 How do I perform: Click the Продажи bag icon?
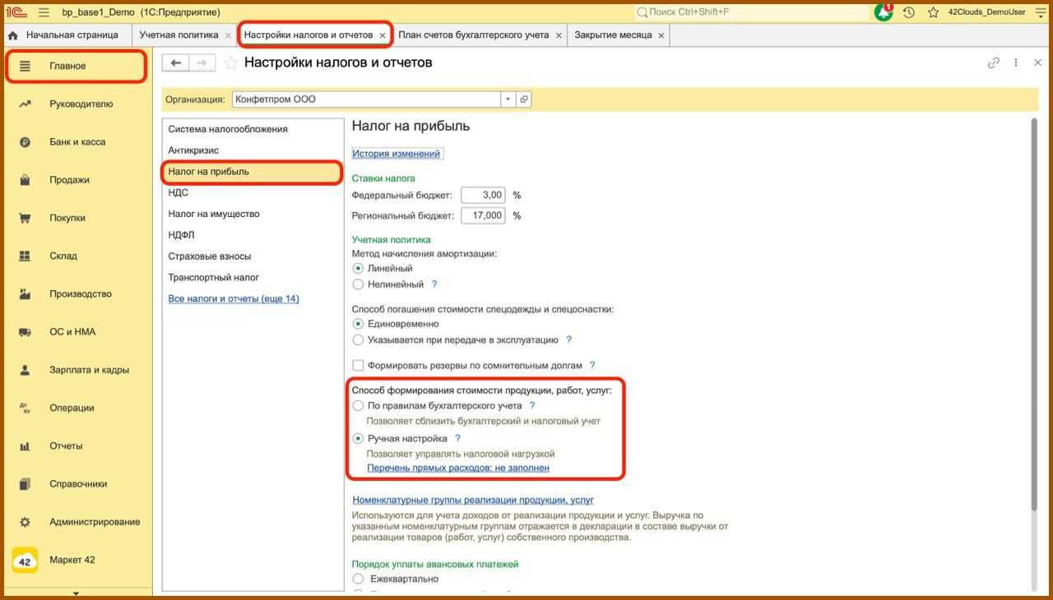(x=25, y=180)
